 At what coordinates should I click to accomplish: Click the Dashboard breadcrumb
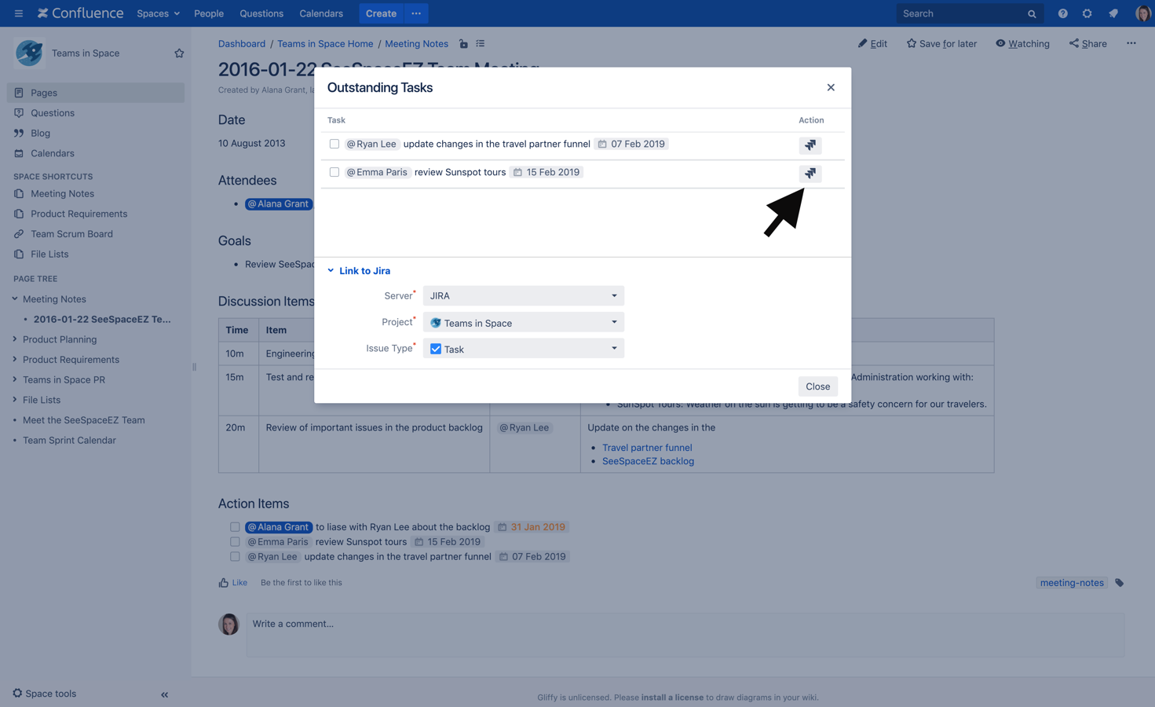[242, 44]
